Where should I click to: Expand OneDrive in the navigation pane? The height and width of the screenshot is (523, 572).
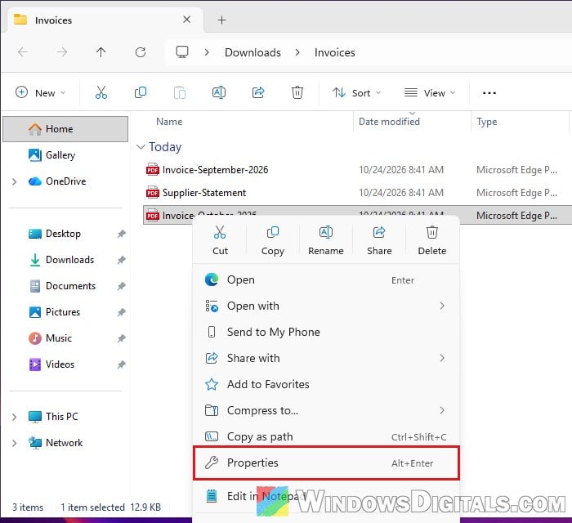point(14,181)
